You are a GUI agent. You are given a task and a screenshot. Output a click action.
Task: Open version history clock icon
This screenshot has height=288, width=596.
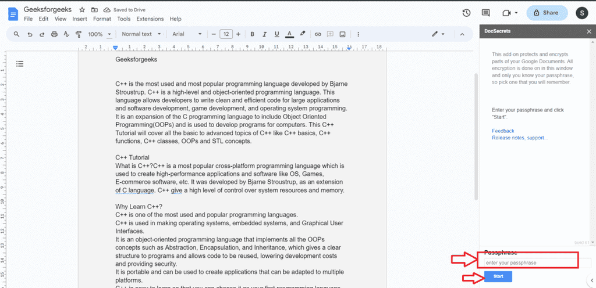466,13
